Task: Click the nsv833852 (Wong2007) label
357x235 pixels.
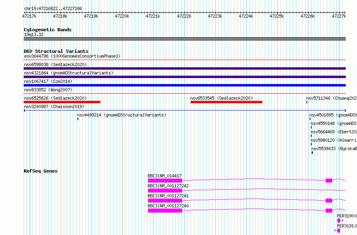Action: point(48,90)
